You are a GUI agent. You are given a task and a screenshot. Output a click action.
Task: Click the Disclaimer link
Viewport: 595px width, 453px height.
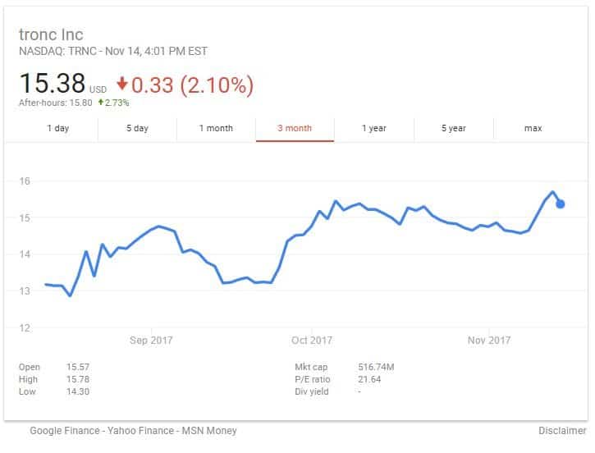[x=562, y=431]
